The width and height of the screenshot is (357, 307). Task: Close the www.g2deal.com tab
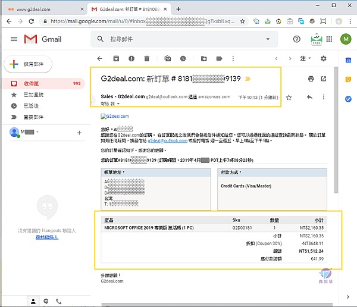82,10
